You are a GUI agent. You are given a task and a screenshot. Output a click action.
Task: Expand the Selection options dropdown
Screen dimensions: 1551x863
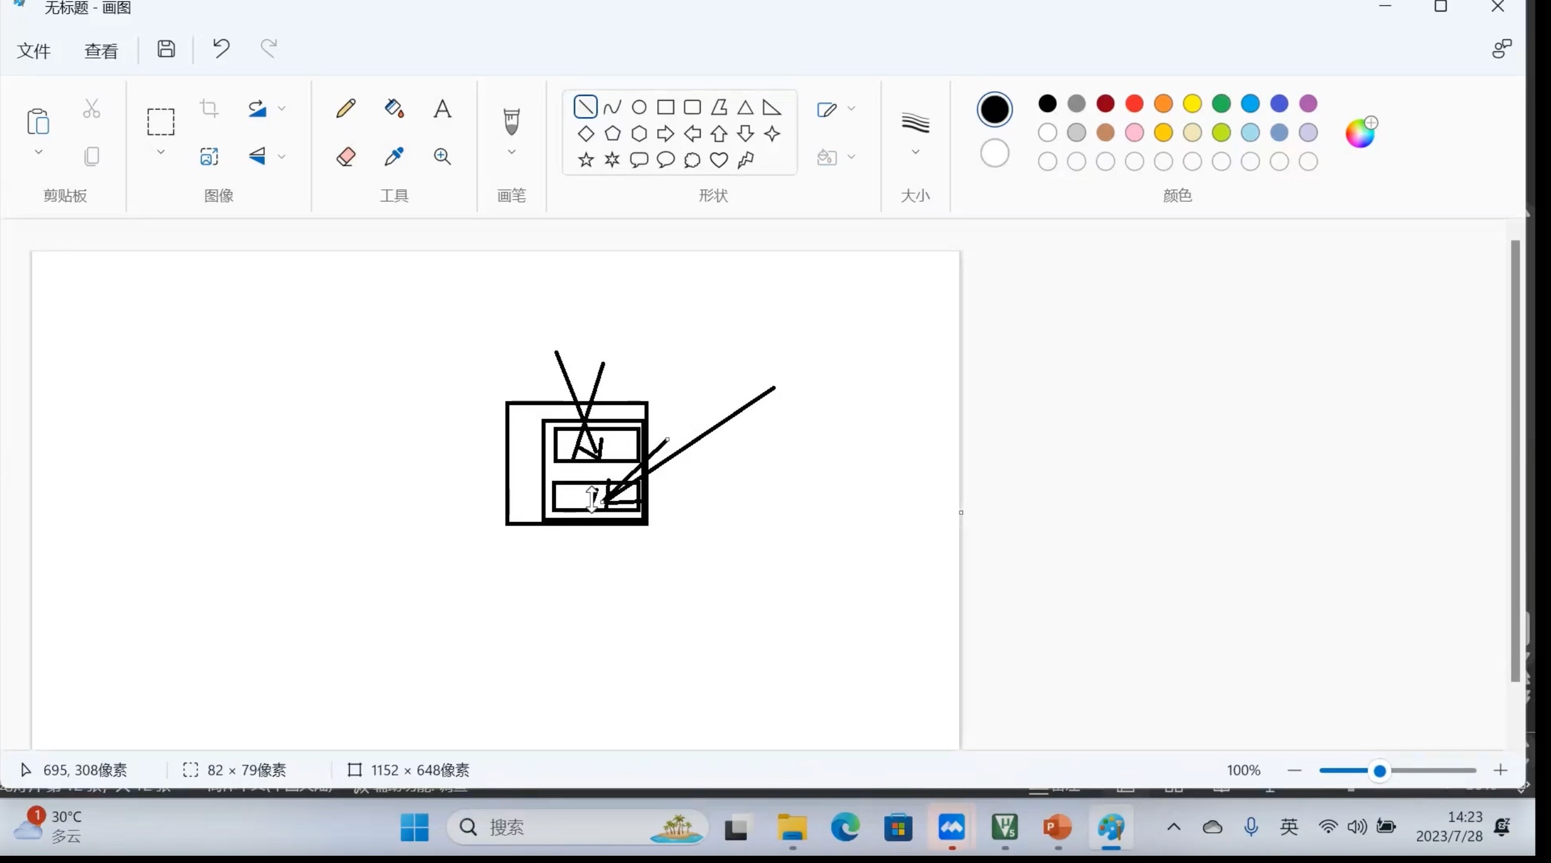click(x=161, y=152)
